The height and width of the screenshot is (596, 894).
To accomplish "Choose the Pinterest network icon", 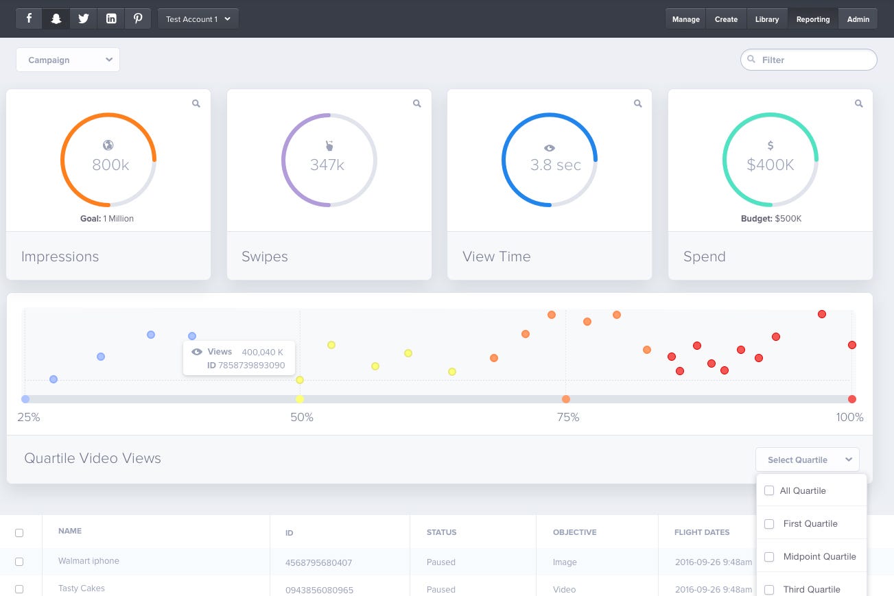I will pyautogui.click(x=138, y=19).
